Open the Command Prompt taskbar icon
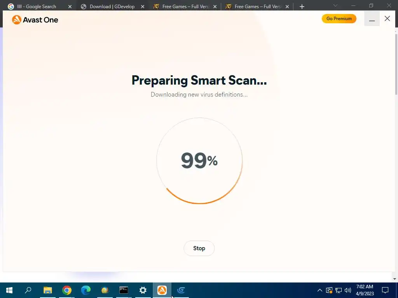 pos(124,290)
